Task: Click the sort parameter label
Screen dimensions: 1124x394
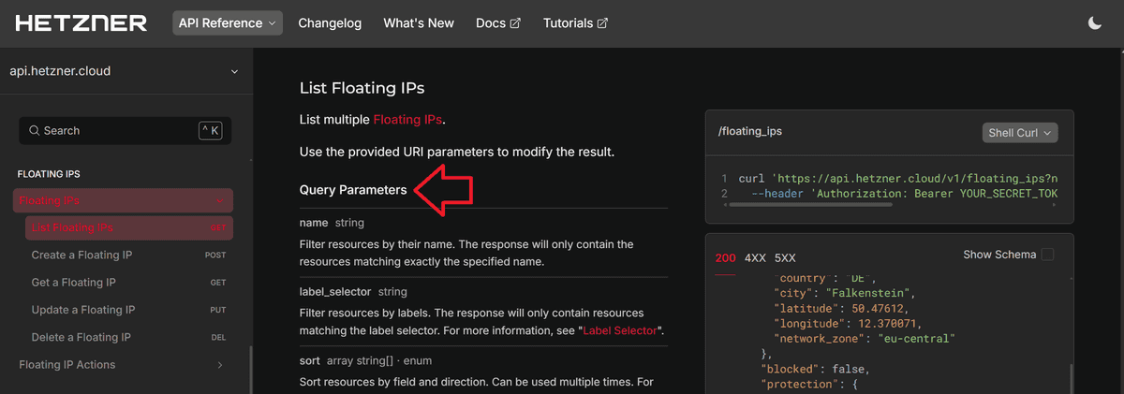Action: 310,360
